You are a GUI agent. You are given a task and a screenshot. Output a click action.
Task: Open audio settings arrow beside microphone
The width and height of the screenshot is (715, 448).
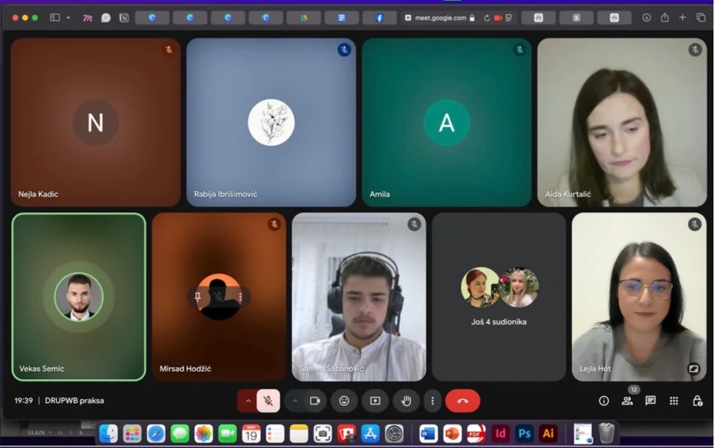[248, 401]
